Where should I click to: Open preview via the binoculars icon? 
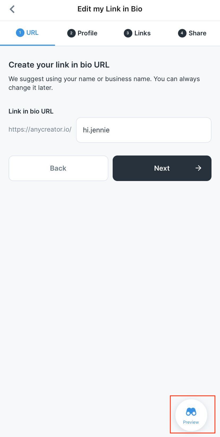[191, 412]
